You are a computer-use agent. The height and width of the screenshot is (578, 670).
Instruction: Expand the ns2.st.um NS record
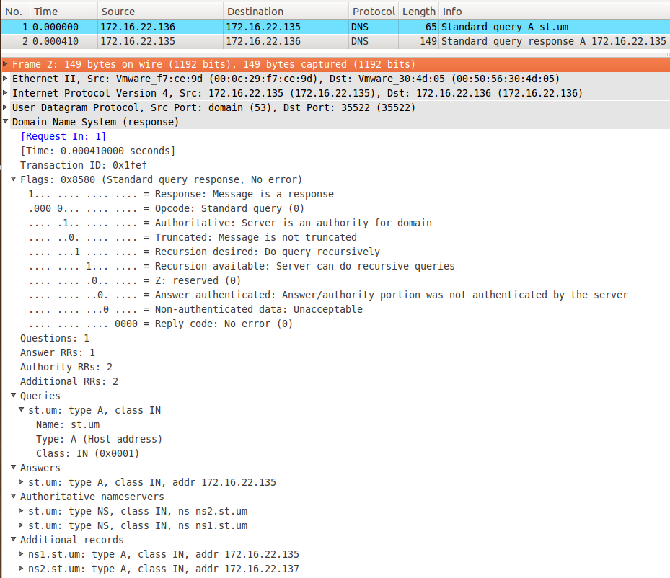[x=21, y=510]
